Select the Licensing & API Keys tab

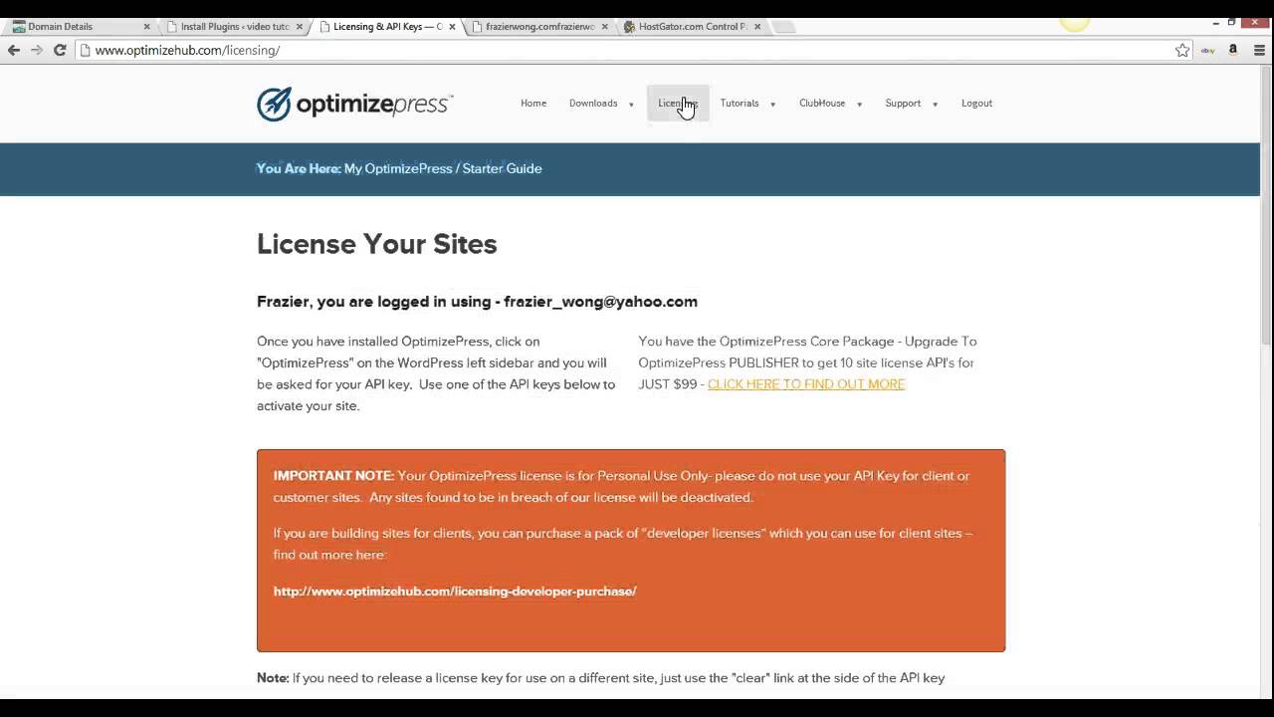point(384,27)
